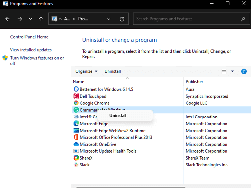The width and height of the screenshot is (251, 188).
Task: Click 'Google LLC' publisher cell
Action: tap(196, 103)
